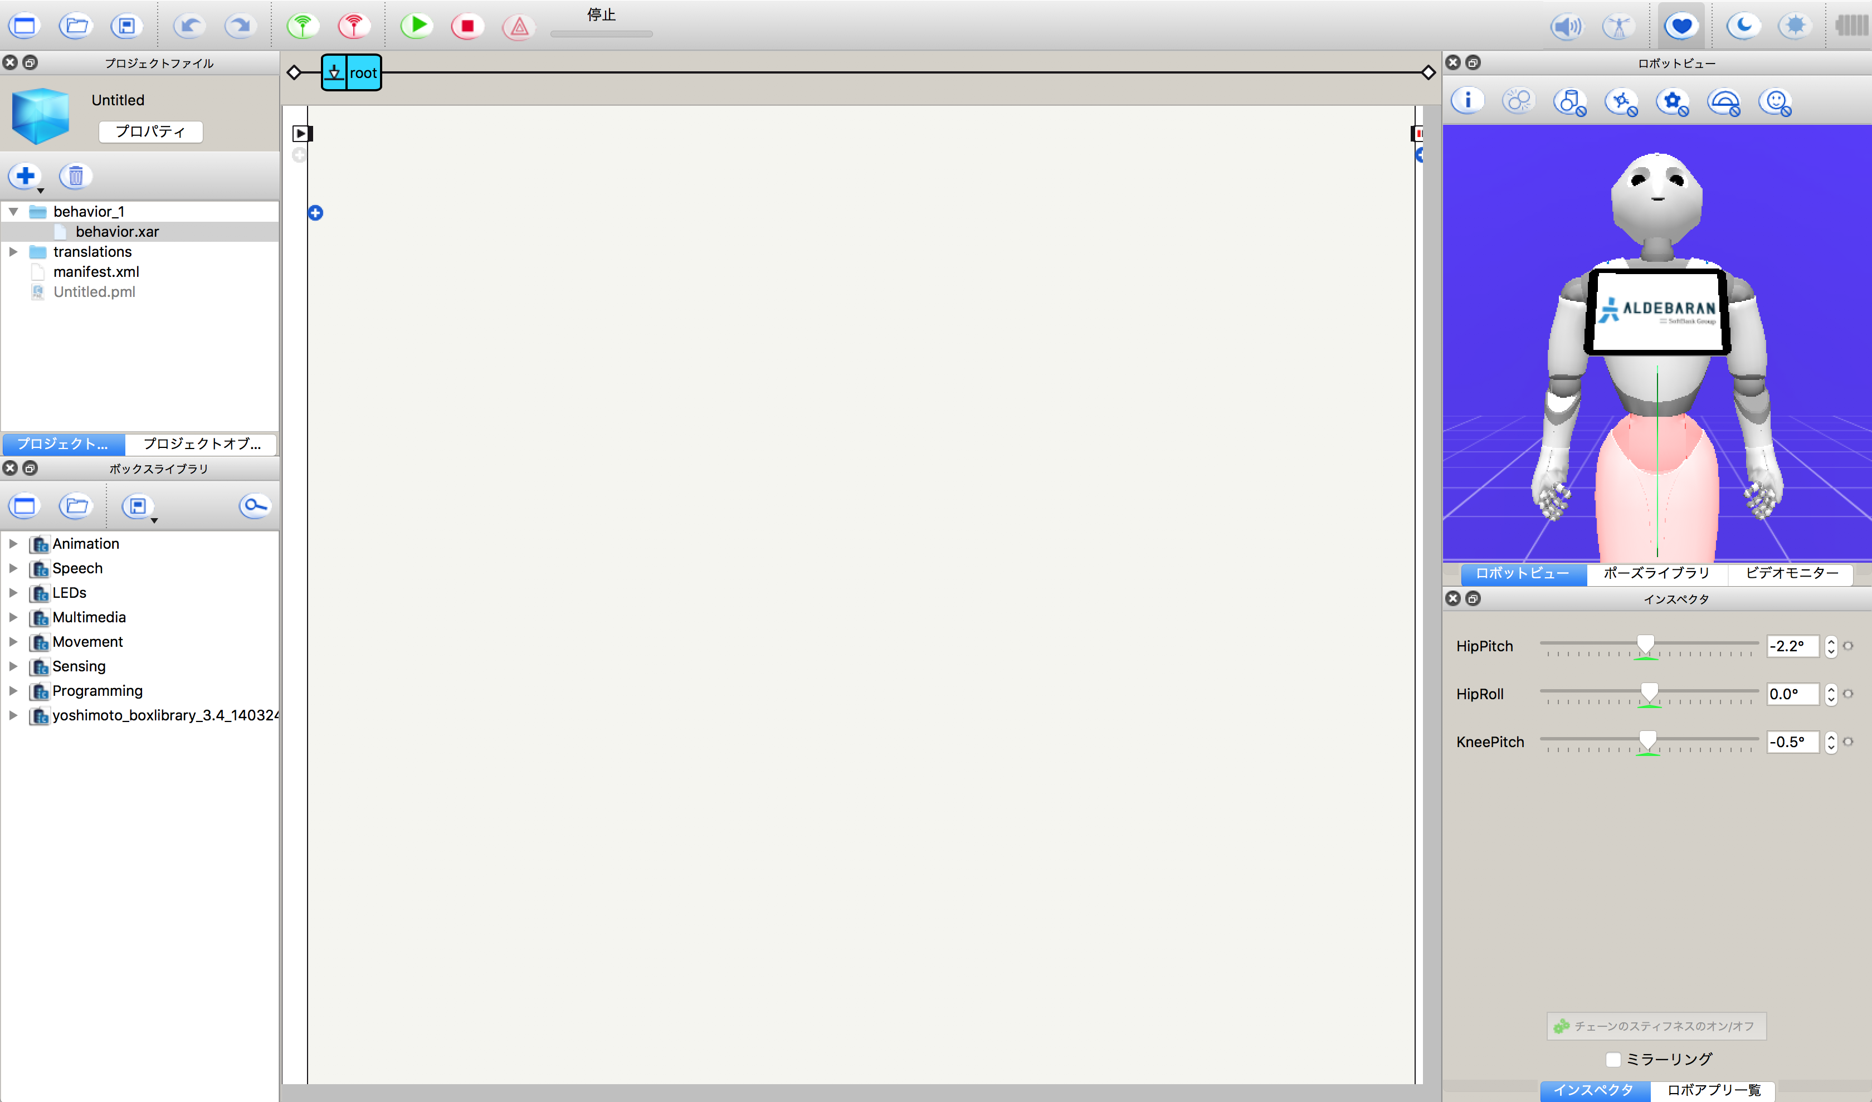Enable the ミラーリング checkbox
1872x1102 pixels.
[x=1613, y=1059]
